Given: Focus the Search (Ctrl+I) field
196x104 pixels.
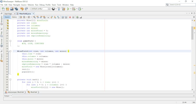Looking at the screenshot, I should 181,5.
